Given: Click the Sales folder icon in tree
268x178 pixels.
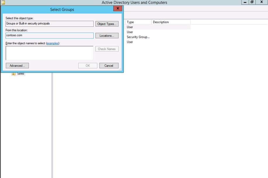Looking at the screenshot, I should (x=13, y=74).
